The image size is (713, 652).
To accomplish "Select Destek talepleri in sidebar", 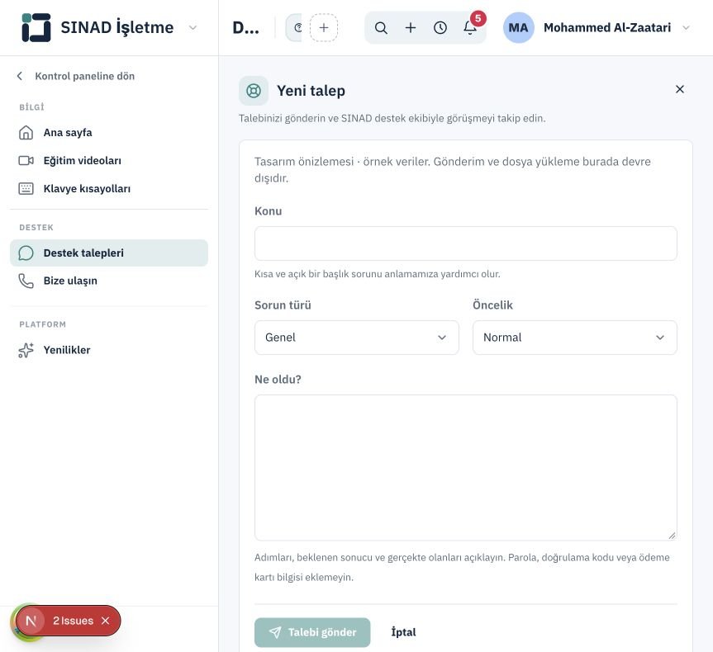I will point(109,253).
